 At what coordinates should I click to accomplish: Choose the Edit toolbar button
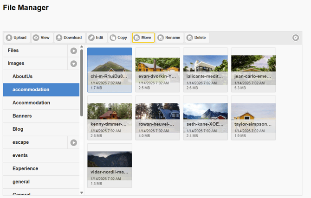coord(97,38)
